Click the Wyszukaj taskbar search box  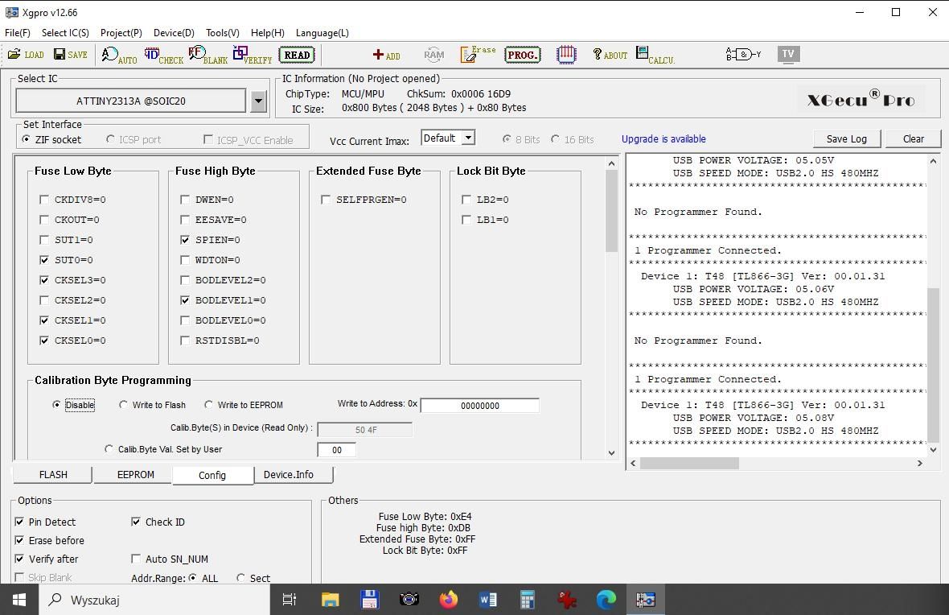[x=154, y=600]
